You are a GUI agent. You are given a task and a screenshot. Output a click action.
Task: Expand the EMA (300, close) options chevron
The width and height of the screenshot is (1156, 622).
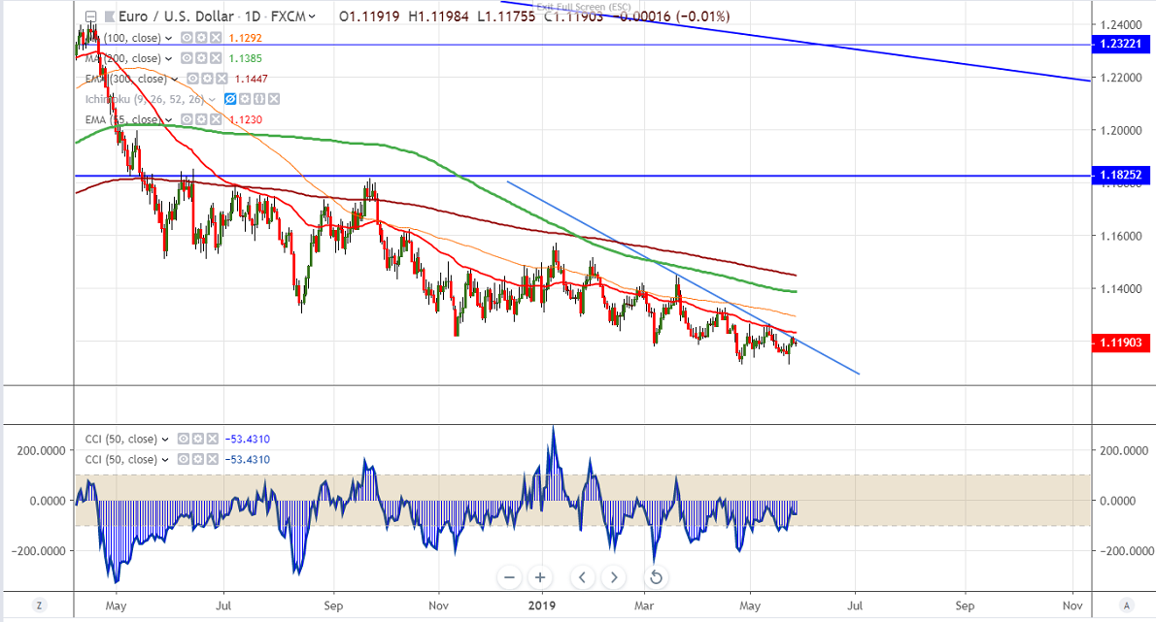tap(175, 80)
